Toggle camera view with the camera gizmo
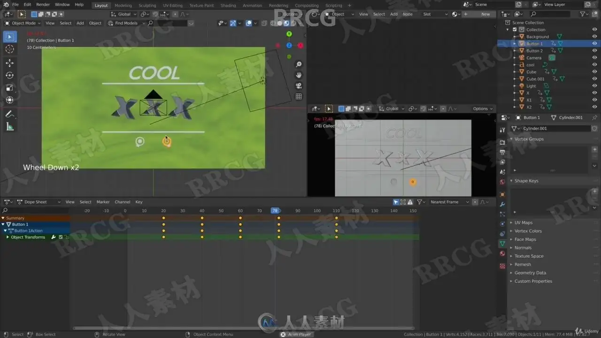This screenshot has height=338, width=601. coord(299,86)
